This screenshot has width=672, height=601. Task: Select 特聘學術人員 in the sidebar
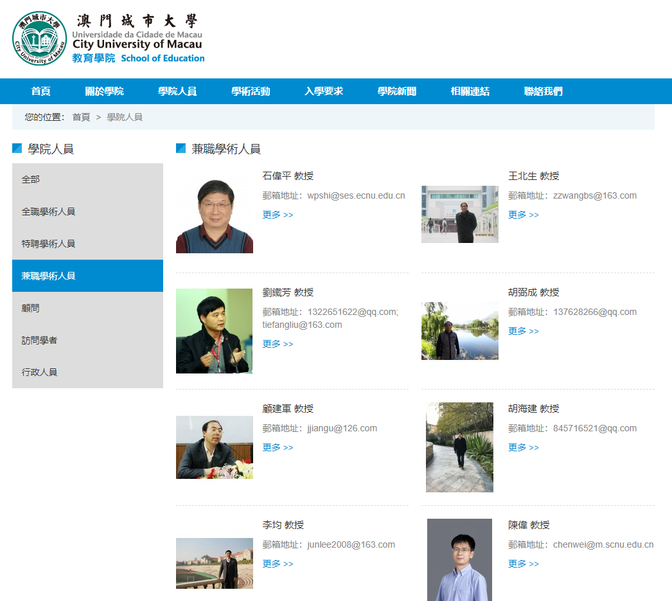point(87,244)
